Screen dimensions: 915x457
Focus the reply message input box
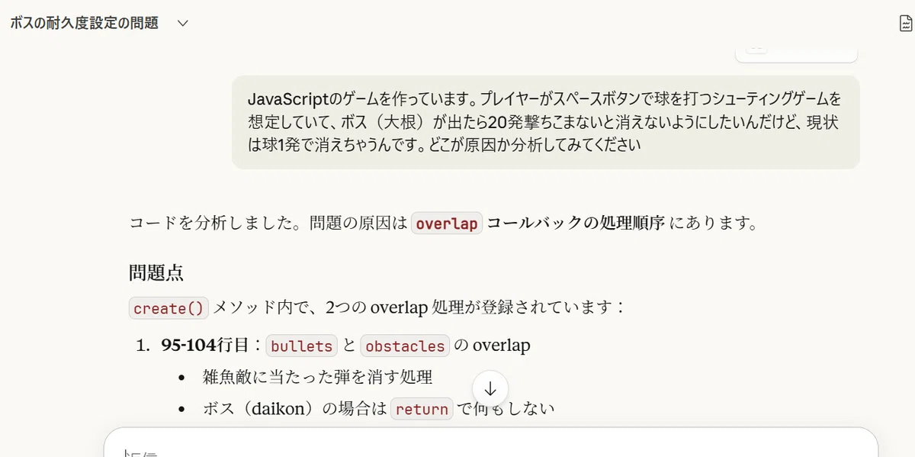pyautogui.click(x=491, y=443)
